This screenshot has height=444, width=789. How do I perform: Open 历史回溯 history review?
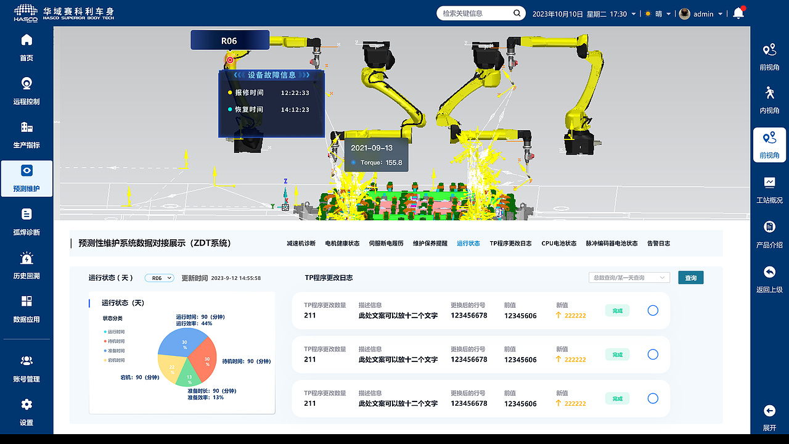coord(27,266)
